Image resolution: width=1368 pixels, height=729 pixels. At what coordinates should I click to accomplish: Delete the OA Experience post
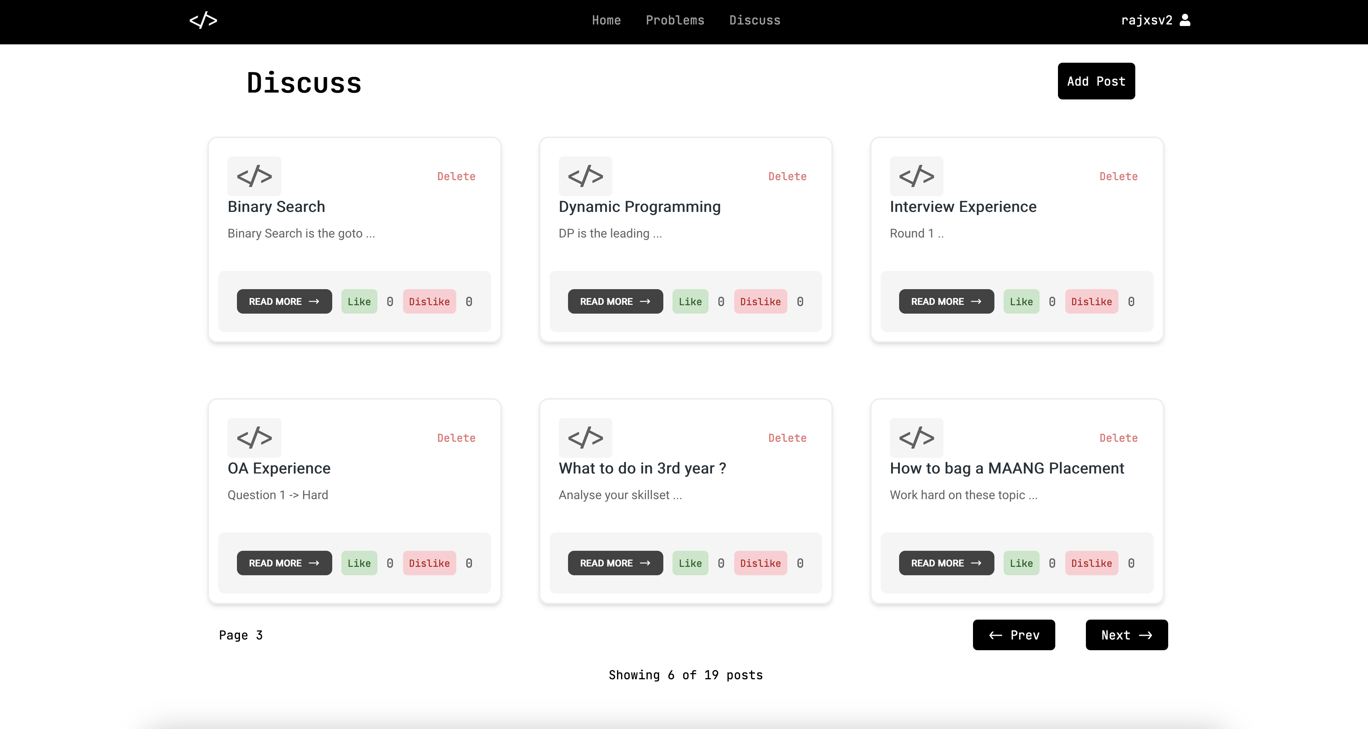point(455,438)
